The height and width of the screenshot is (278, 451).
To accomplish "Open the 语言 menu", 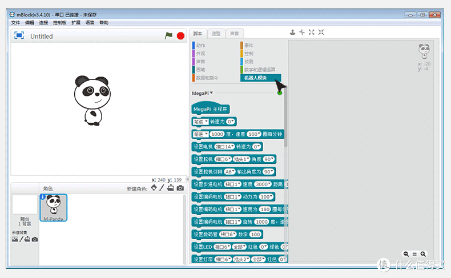I will tap(90, 23).
